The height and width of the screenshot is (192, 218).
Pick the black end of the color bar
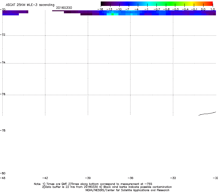tap(103, 4)
